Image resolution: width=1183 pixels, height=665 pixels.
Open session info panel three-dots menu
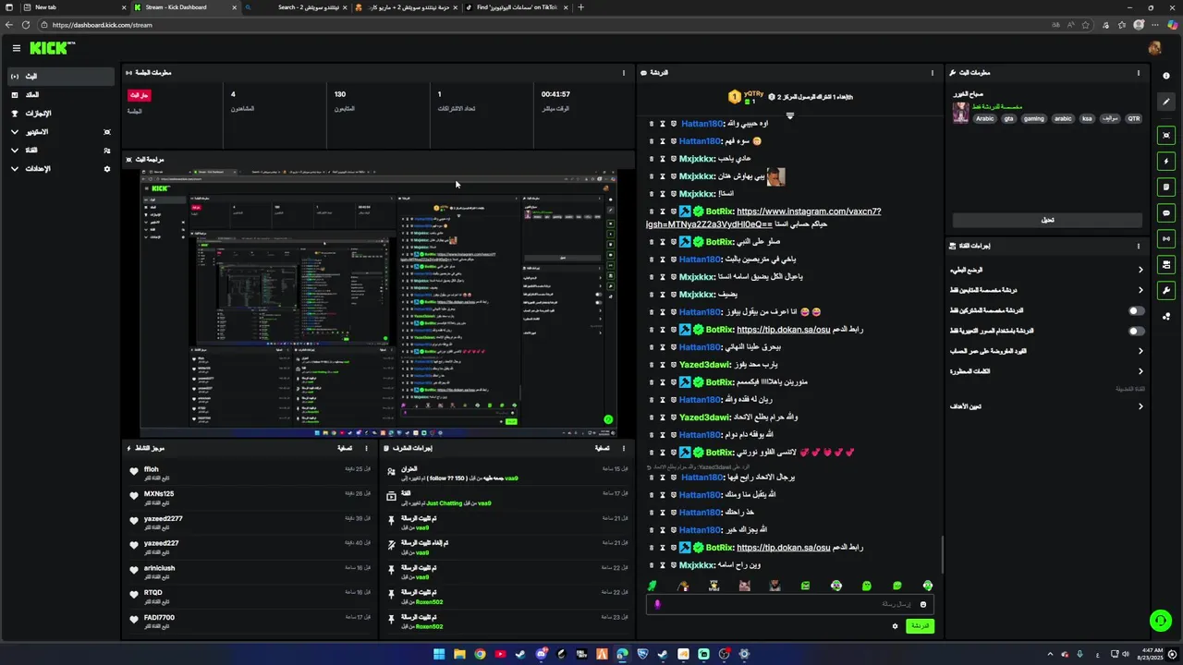pyautogui.click(x=624, y=73)
